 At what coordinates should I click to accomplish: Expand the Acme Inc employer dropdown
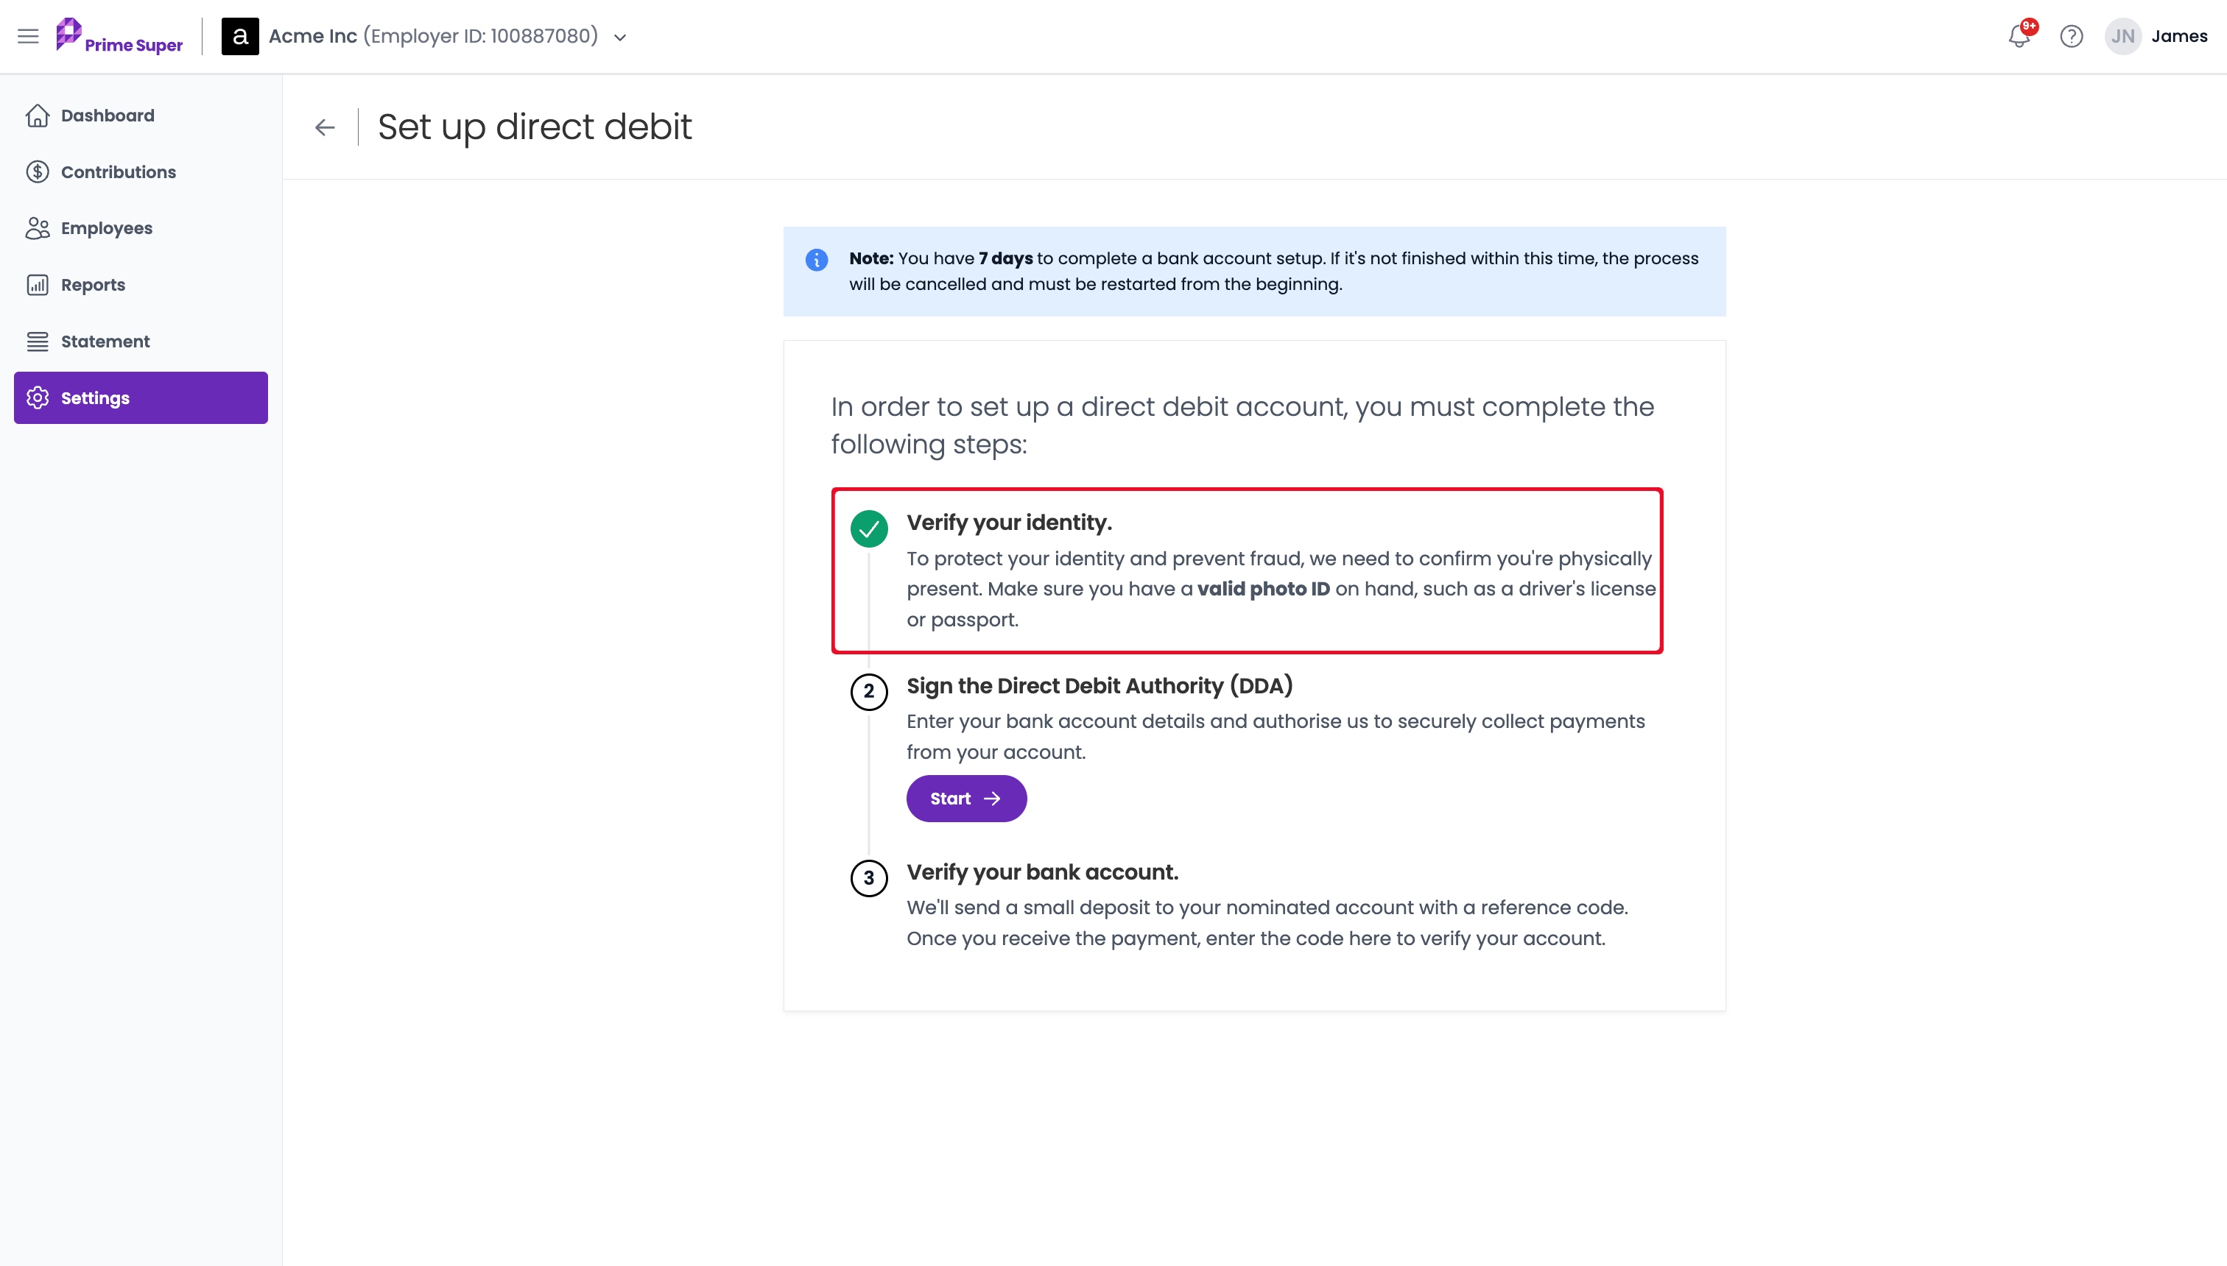coord(620,38)
